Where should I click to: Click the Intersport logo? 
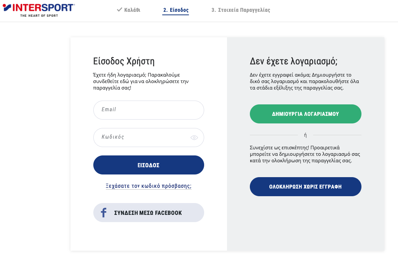[38, 10]
